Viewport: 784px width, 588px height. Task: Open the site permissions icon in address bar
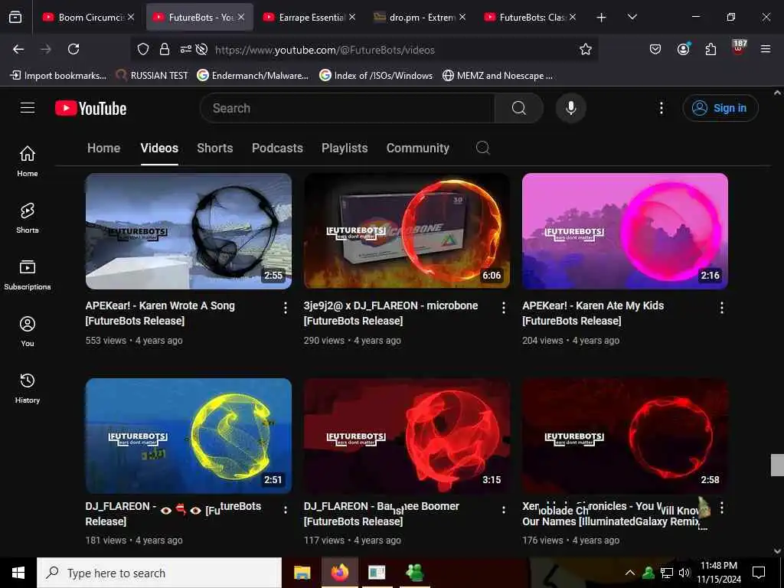(x=185, y=49)
